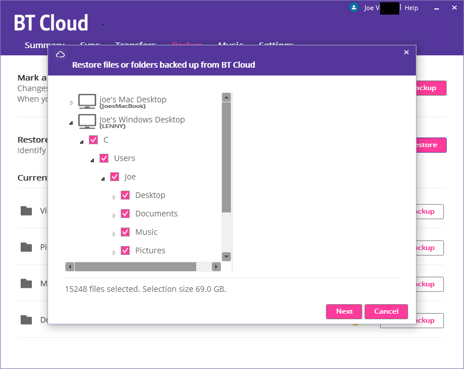Image resolution: width=464 pixels, height=369 pixels.
Task: Uncheck the Users folder checkbox
Action: 104,158
